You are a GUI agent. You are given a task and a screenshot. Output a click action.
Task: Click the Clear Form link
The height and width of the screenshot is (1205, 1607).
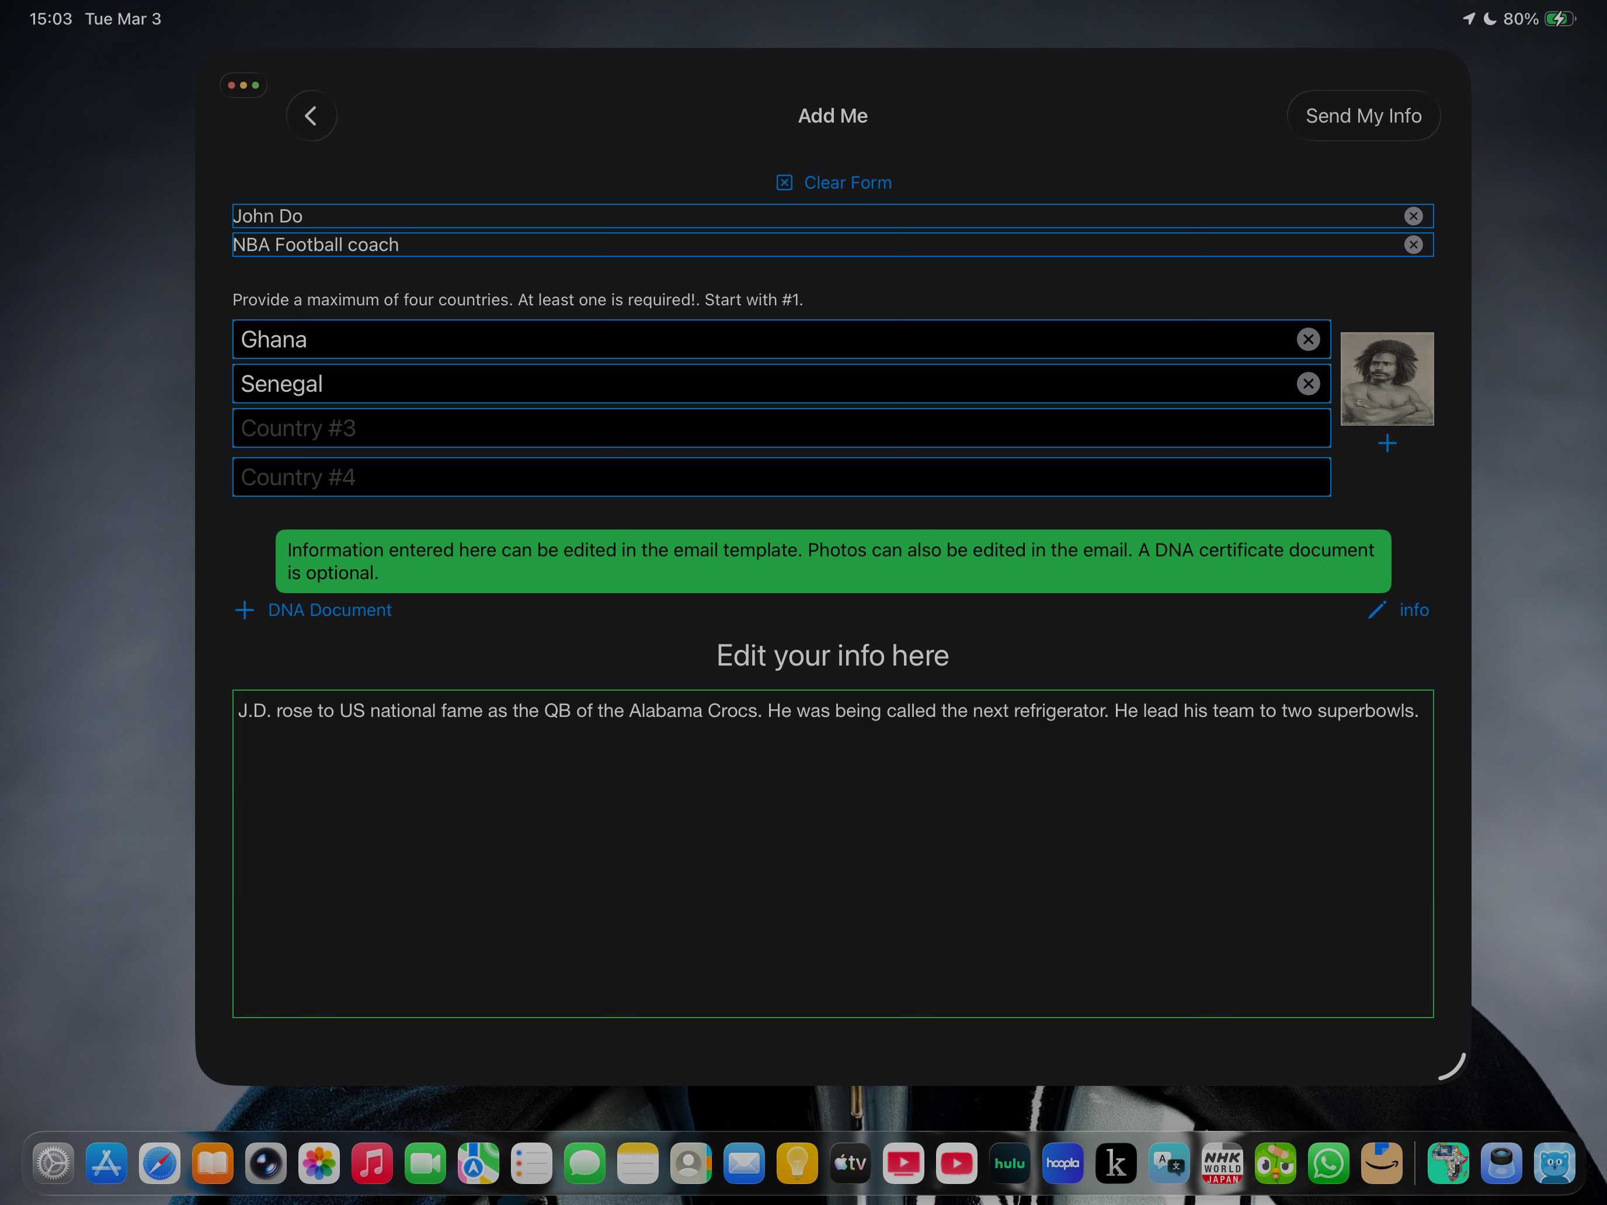click(833, 182)
